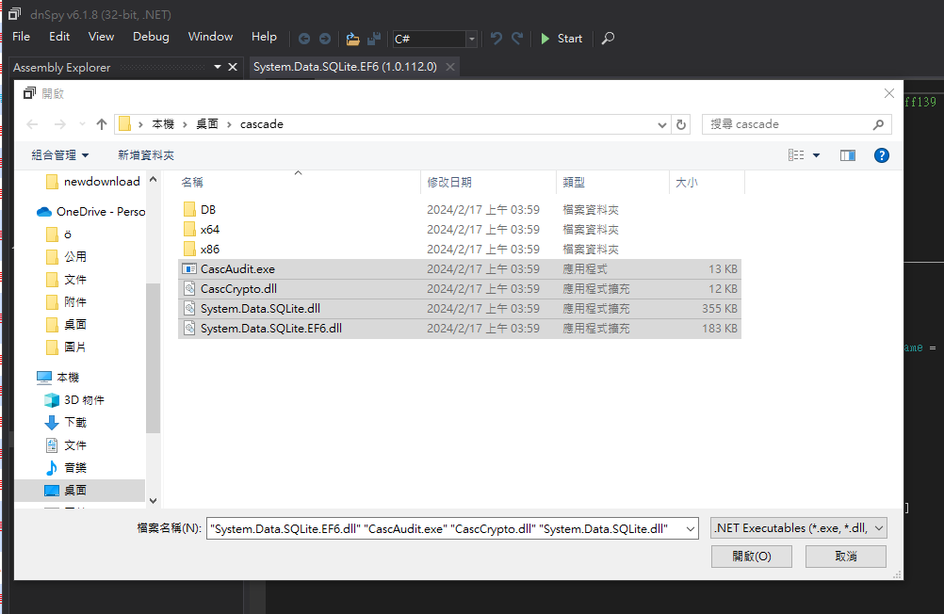Open File menu in dnSpy
Screen dimensions: 944x614
click(x=21, y=37)
